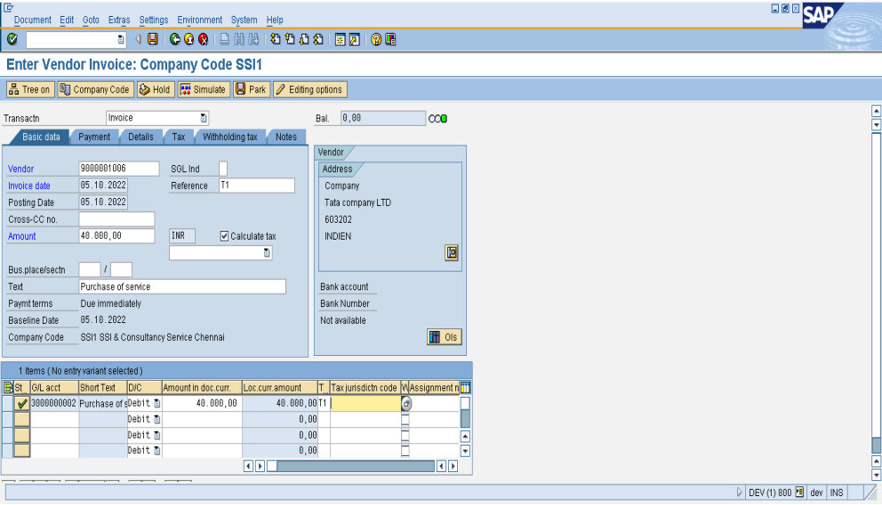Click the select-all rows grid icon

click(x=8, y=387)
